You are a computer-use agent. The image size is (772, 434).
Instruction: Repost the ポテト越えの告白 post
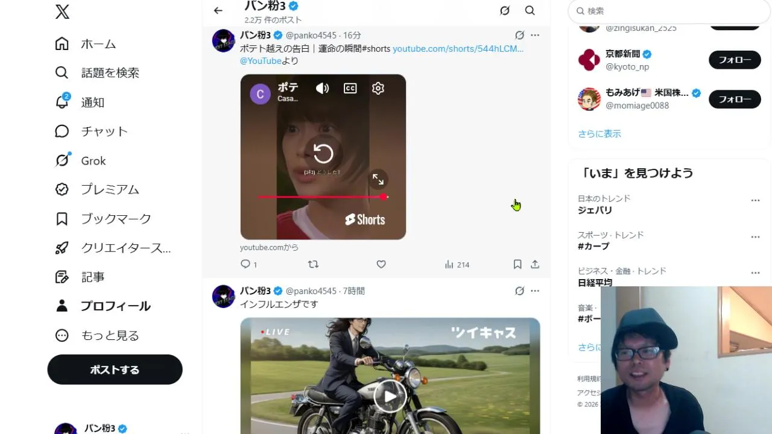click(x=313, y=264)
